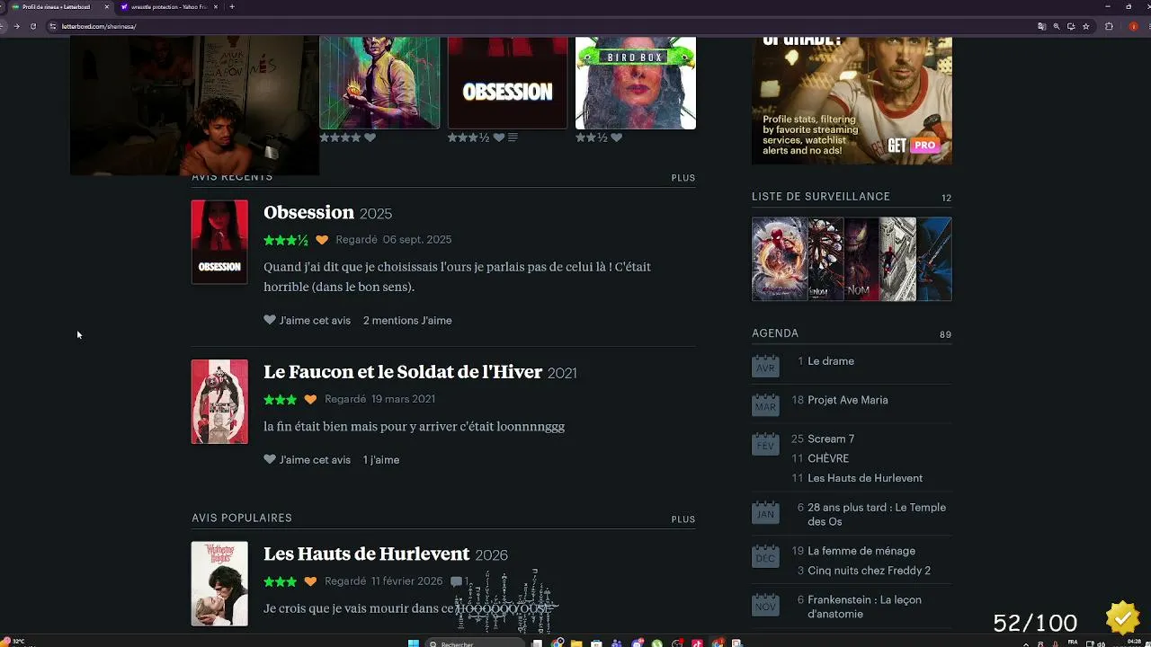Open the agenda count 89
Screen dimensions: 1151x647
(945, 334)
